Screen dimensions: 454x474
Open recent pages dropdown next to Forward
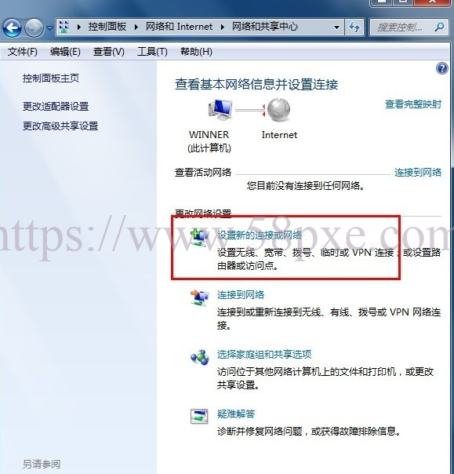click(49, 27)
